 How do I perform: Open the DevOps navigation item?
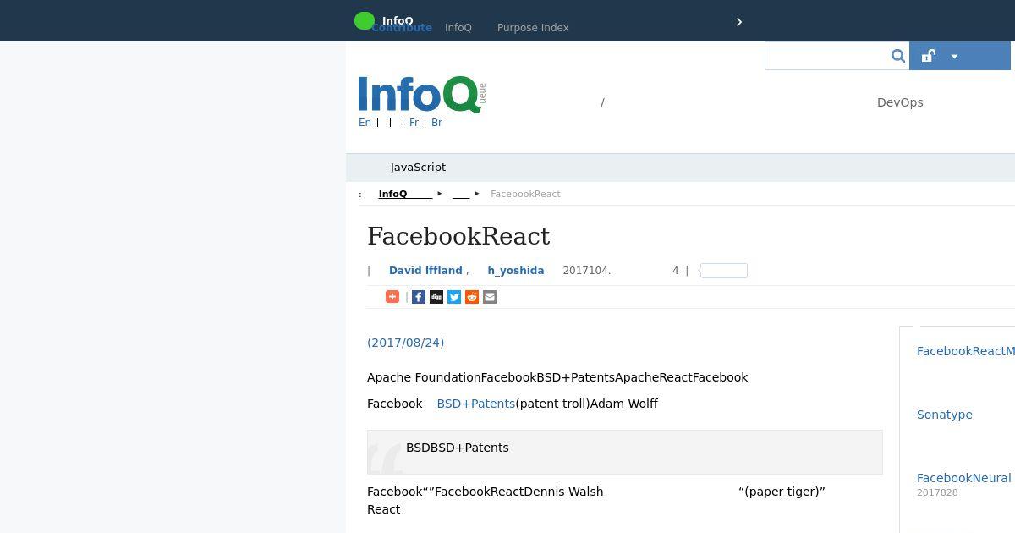point(900,102)
